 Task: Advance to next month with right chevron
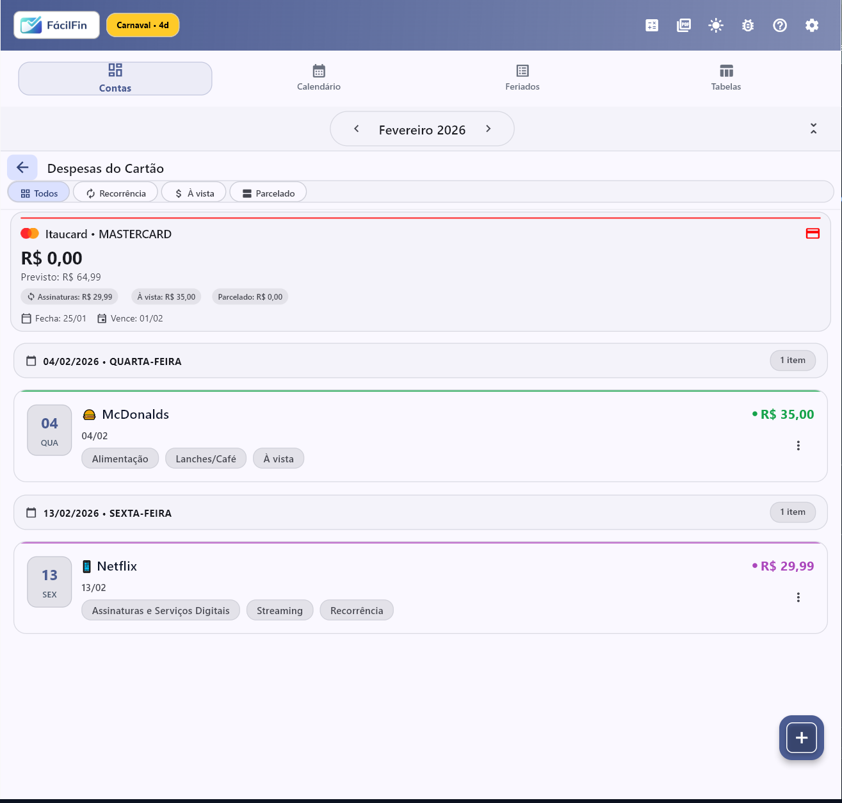(488, 129)
